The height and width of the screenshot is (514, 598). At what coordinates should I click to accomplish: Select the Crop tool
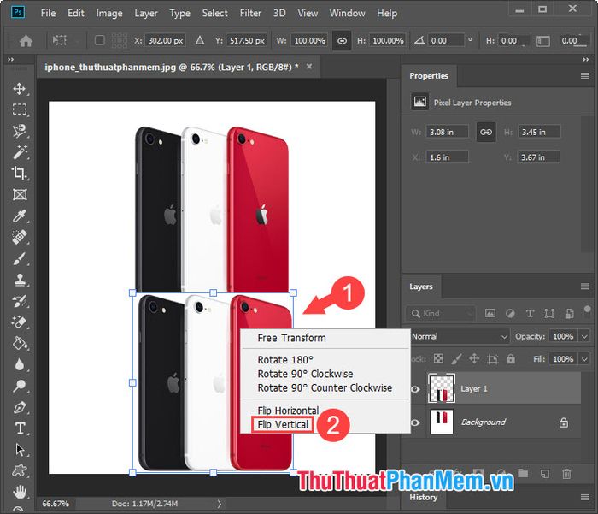click(19, 173)
